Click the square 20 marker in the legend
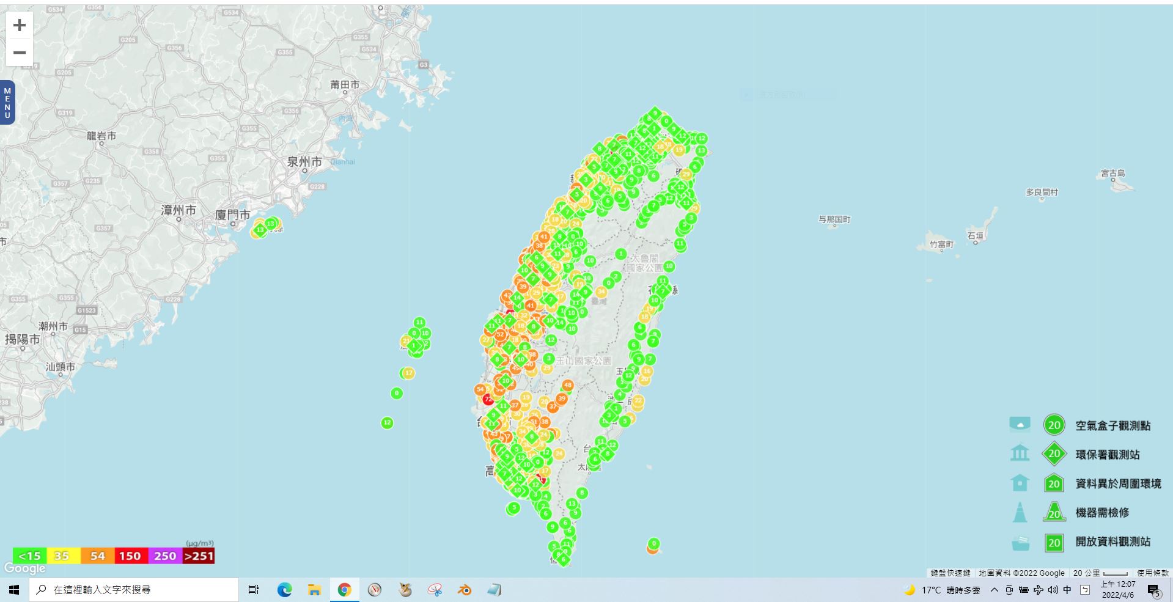The width and height of the screenshot is (1173, 602). point(1054,542)
